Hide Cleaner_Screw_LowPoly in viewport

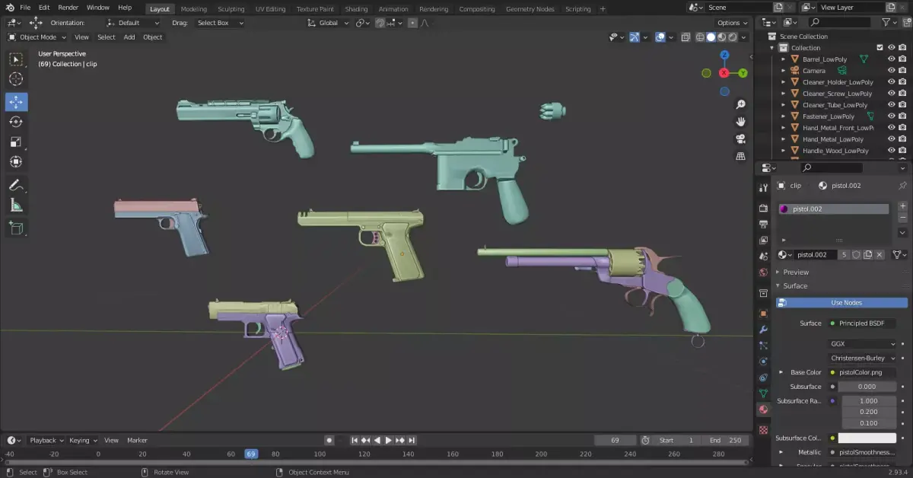click(892, 94)
